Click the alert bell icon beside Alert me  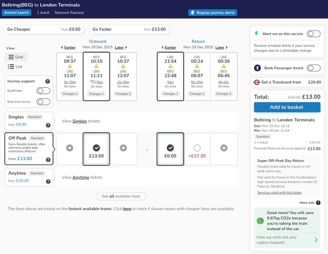pyautogui.click(x=256, y=33)
